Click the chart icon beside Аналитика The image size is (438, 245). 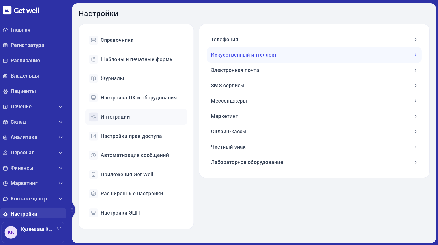point(5,137)
